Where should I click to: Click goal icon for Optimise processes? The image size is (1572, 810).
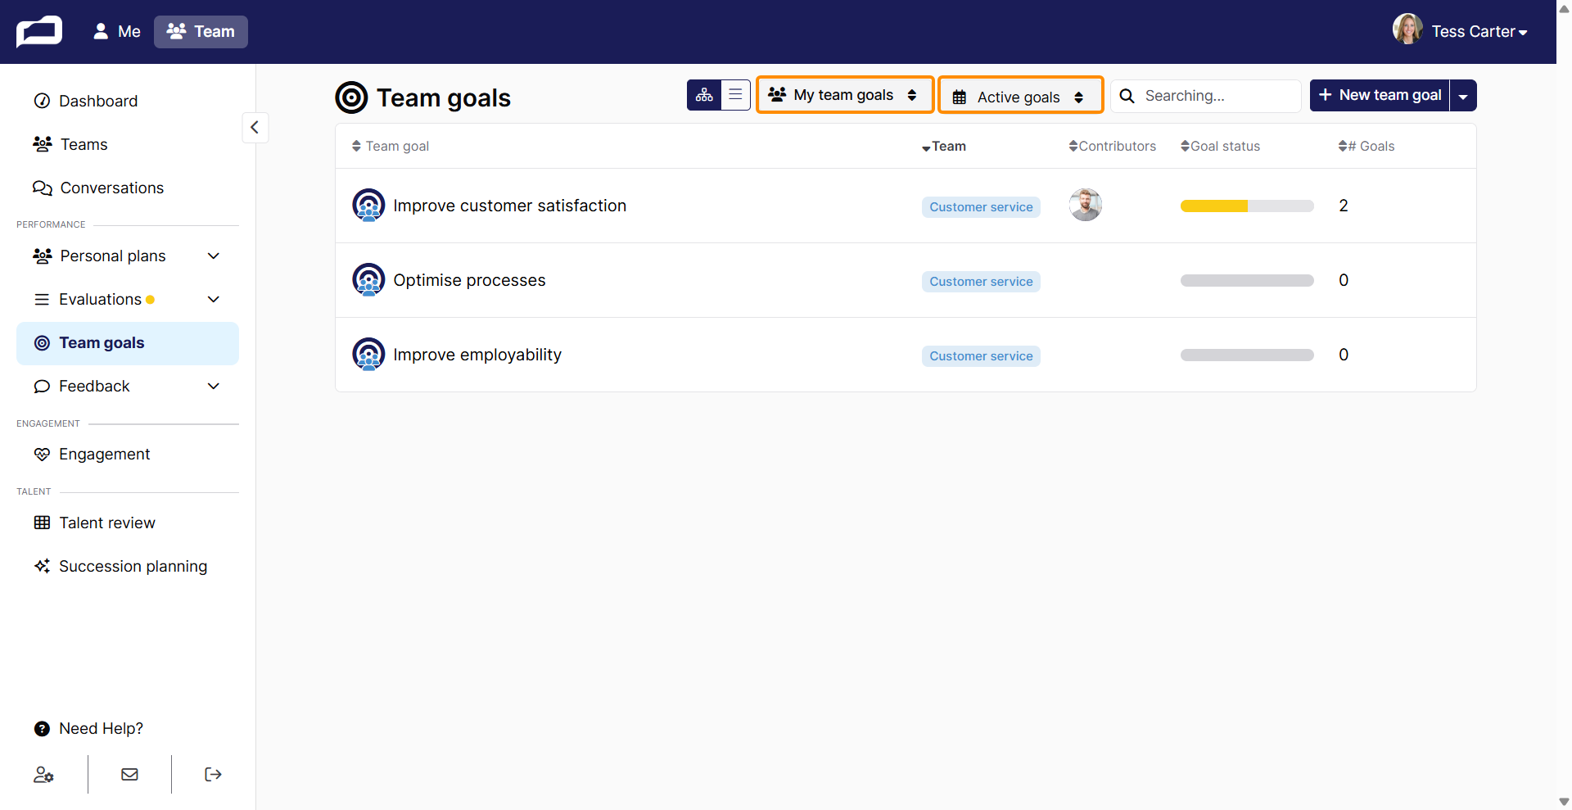coord(368,280)
